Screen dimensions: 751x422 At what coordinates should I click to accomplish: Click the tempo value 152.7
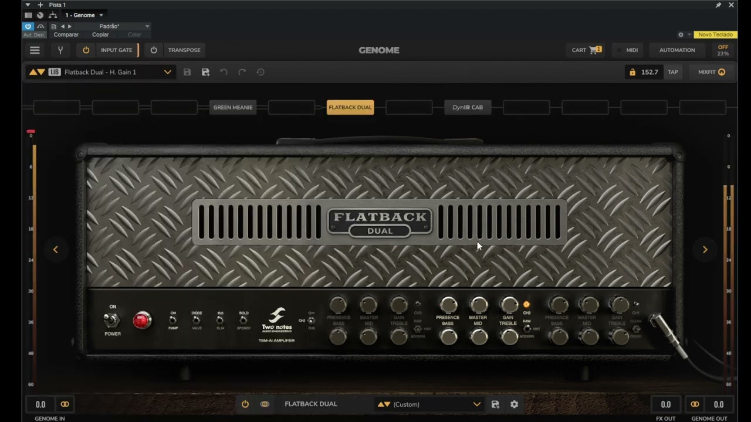pyautogui.click(x=649, y=72)
